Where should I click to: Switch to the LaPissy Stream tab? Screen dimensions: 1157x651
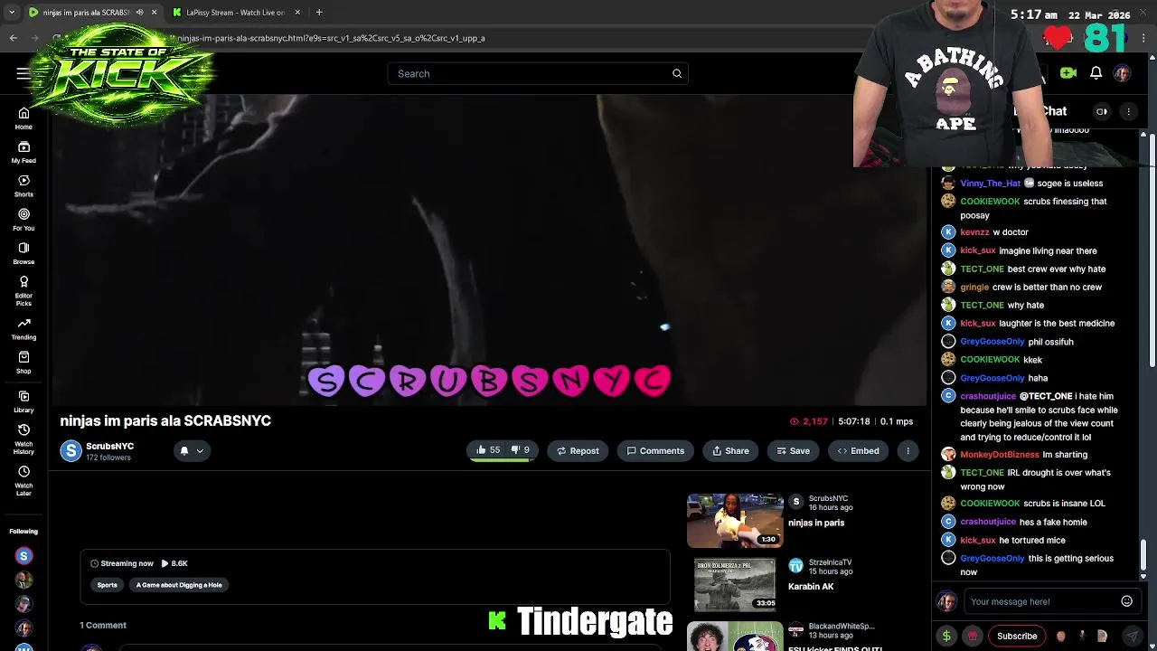point(237,13)
